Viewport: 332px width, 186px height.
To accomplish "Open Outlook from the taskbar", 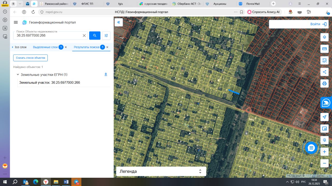I will (x=26, y=182).
